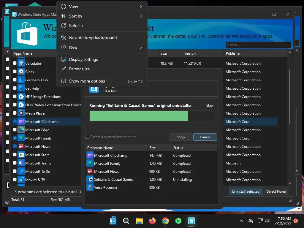The height and width of the screenshot is (228, 304).
Task: Click the Microsoft Clipchamp icon in the uninstall progress list
Action: pyautogui.click(x=90, y=156)
